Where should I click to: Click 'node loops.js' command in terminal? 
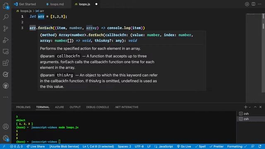coord(68,127)
